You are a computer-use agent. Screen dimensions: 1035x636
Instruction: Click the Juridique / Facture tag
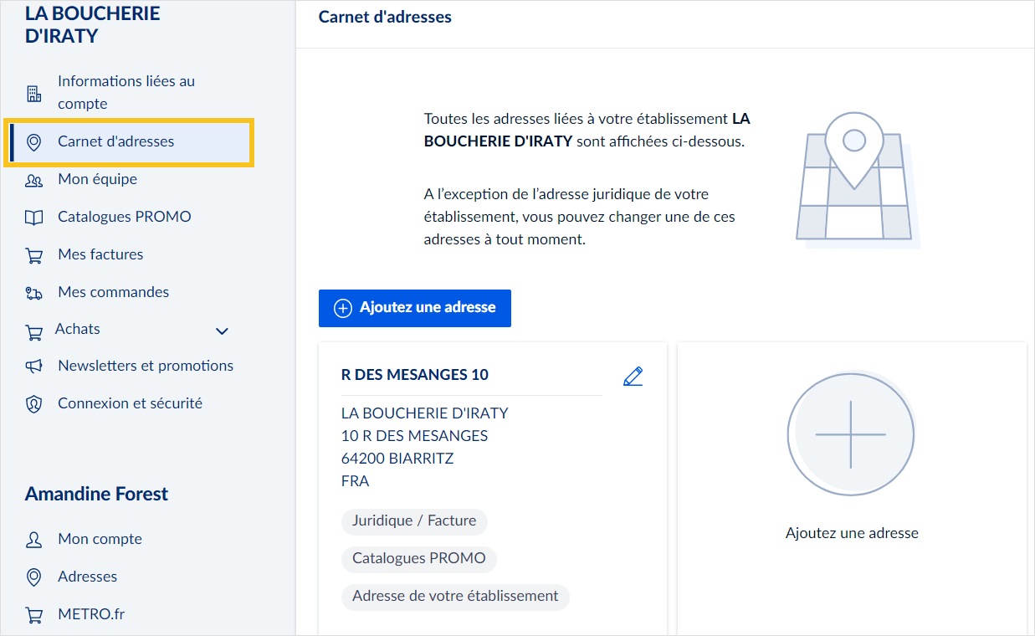click(x=414, y=521)
